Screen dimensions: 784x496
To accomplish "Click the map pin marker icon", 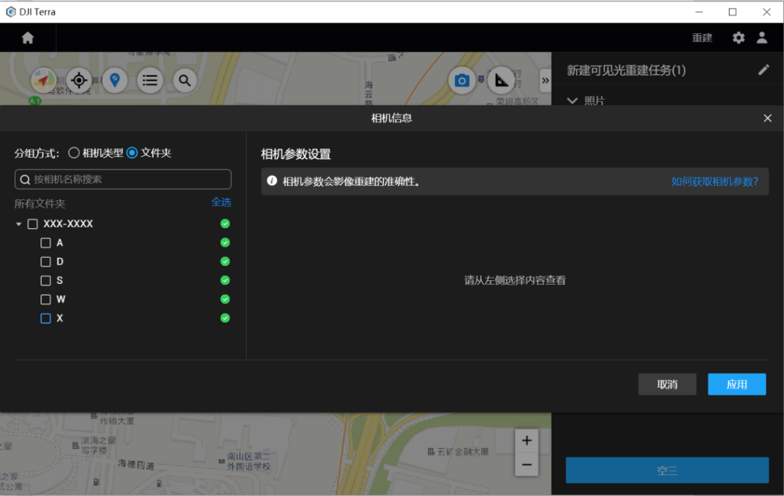I will [115, 80].
